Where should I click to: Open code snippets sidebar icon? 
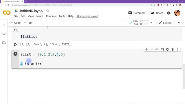click(4, 34)
